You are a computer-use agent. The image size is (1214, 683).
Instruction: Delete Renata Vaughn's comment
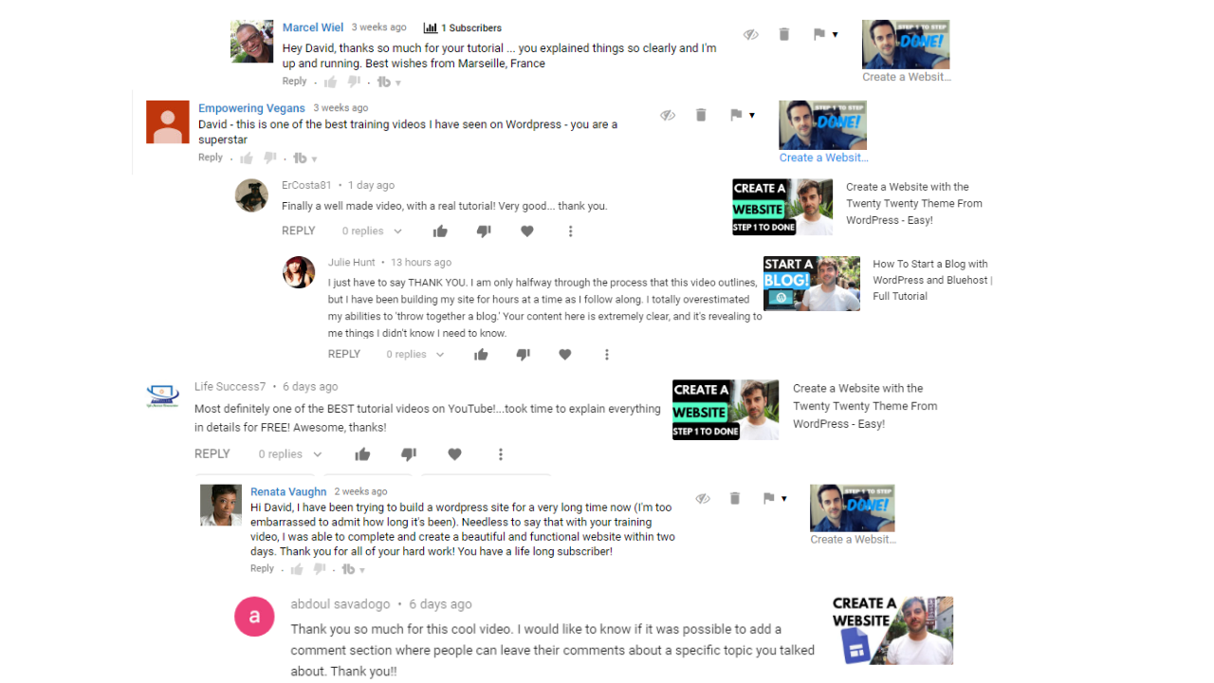click(x=735, y=498)
